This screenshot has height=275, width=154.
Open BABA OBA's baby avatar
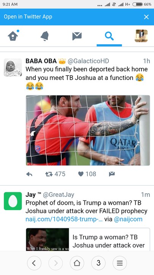pos(13,68)
